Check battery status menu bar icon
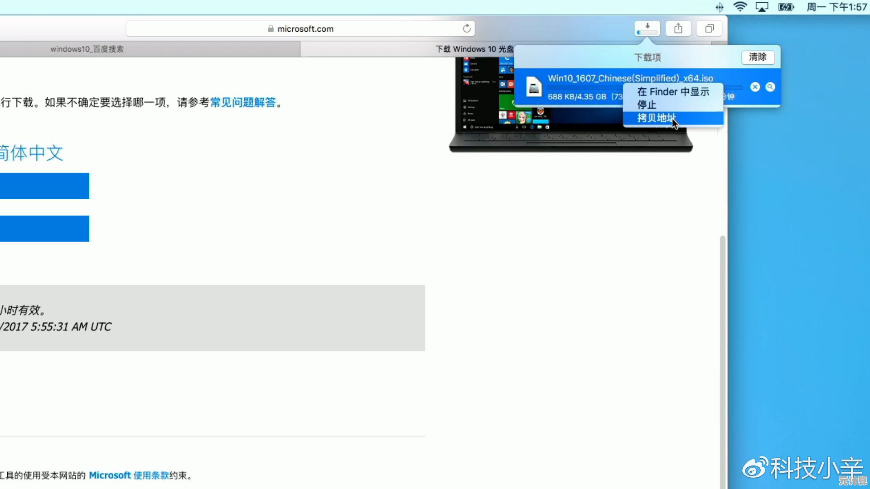 coord(786,7)
